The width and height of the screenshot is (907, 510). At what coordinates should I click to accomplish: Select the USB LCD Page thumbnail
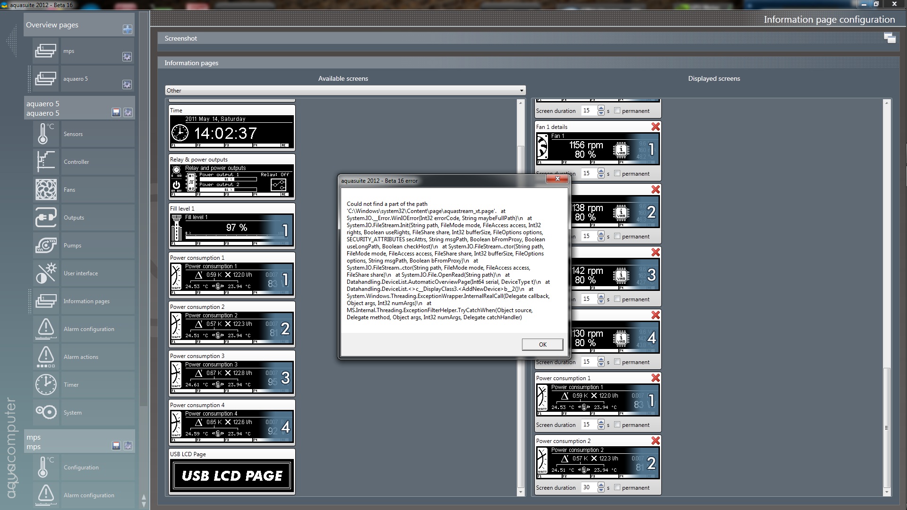point(232,476)
